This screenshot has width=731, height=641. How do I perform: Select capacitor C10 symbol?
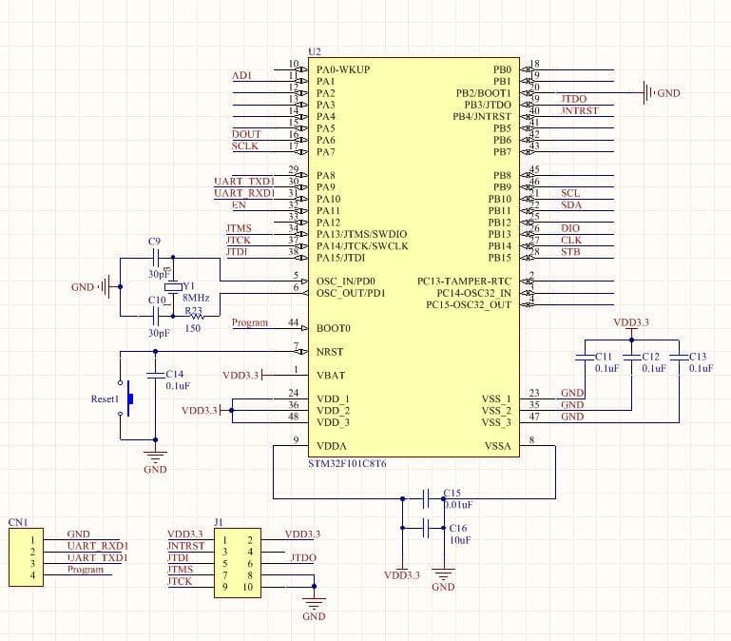pyautogui.click(x=156, y=317)
